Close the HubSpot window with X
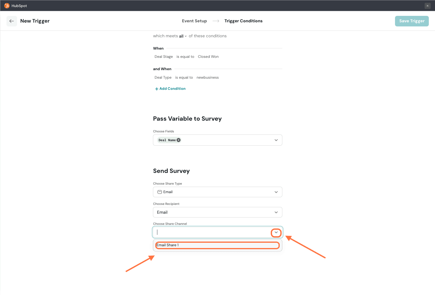The image size is (435, 295). 427,6
